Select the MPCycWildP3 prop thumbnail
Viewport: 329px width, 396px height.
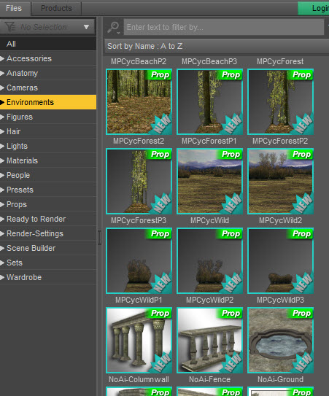280,261
